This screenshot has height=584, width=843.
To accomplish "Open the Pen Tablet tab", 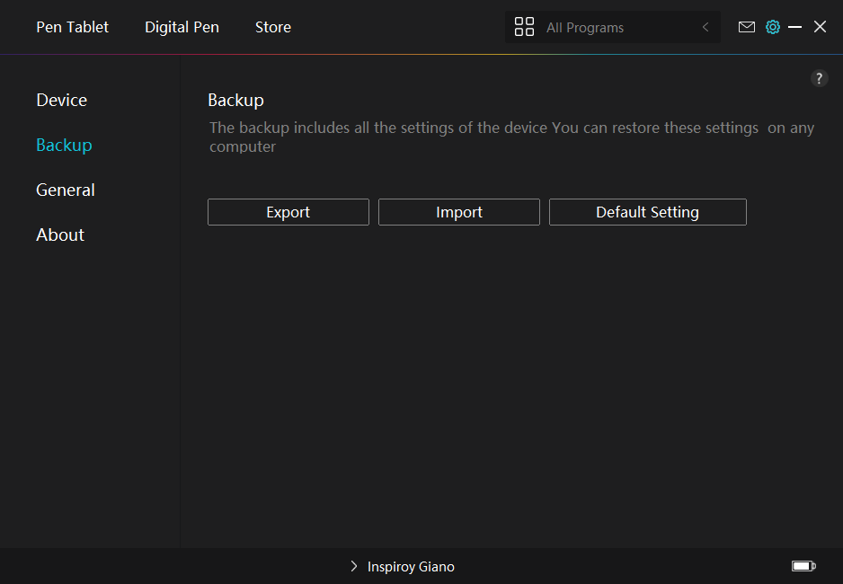I will click(72, 27).
